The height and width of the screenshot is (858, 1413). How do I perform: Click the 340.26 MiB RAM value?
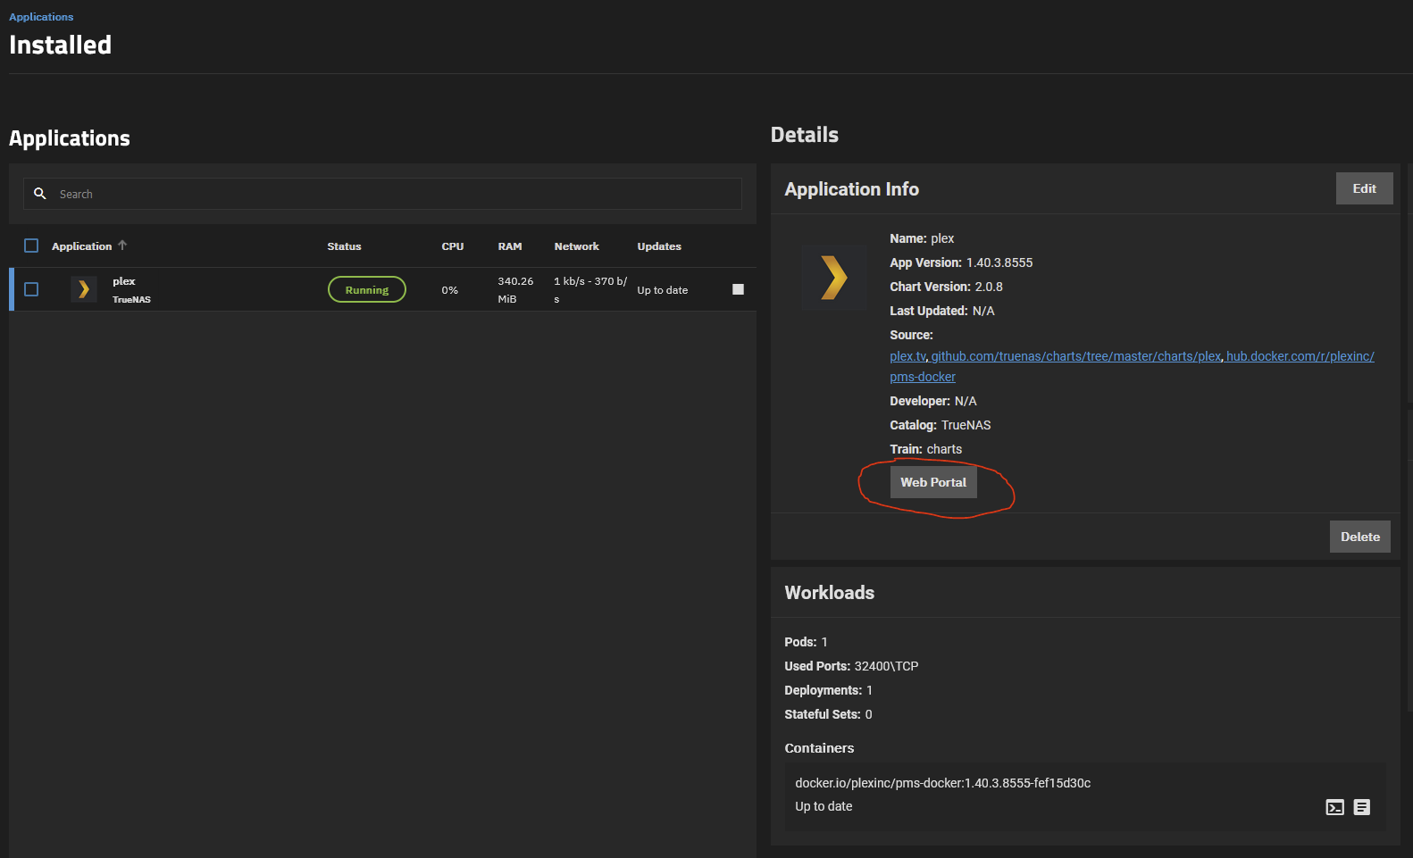pos(515,290)
